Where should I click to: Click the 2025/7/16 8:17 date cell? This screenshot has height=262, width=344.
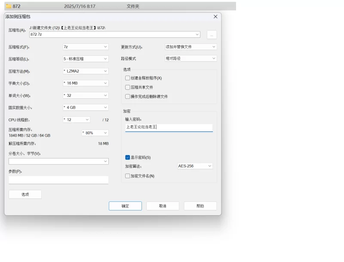80,6
